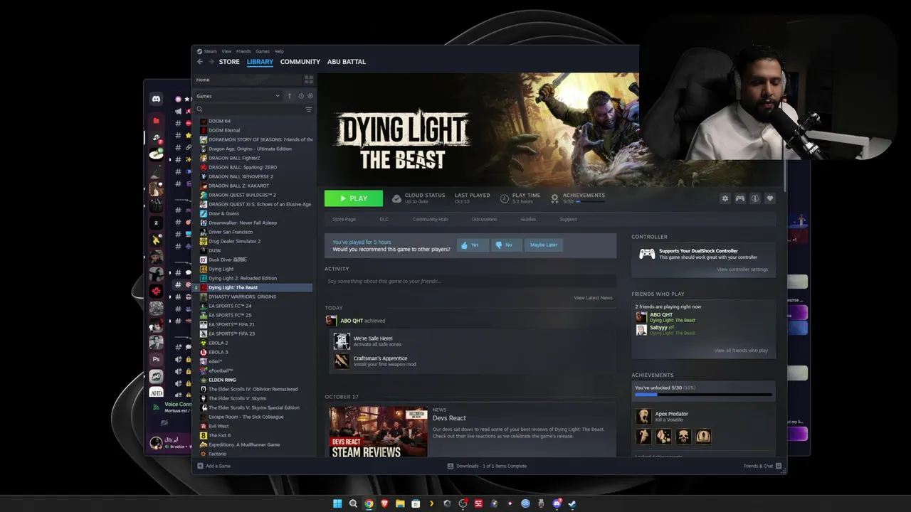
Task: Open the Support tab
Action: (568, 219)
